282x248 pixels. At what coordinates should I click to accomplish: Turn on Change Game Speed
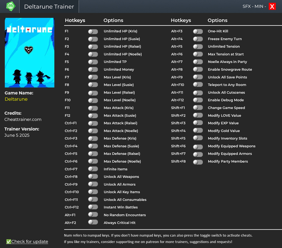(198, 108)
